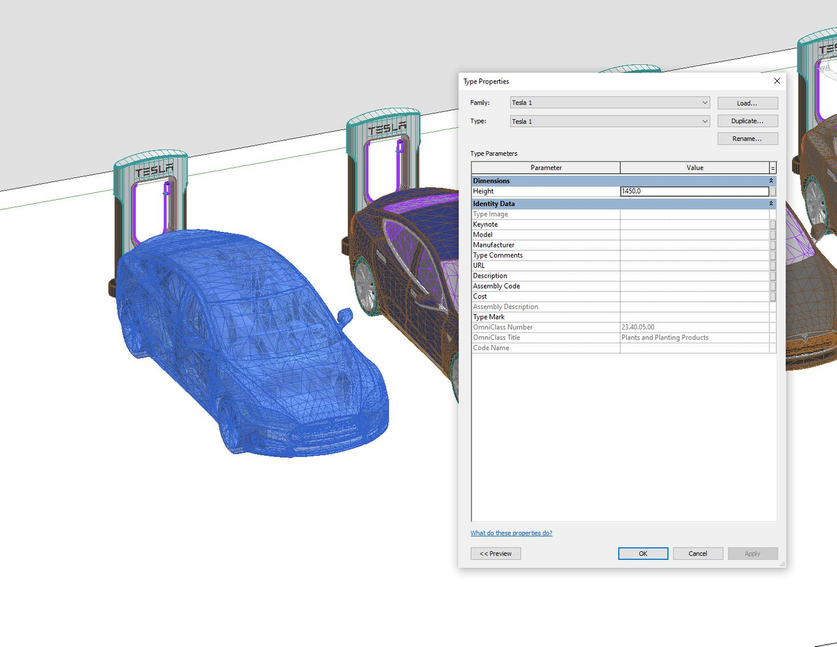The image size is (837, 647).
Task: Select the 'Cost' parameter name
Action: (480, 297)
